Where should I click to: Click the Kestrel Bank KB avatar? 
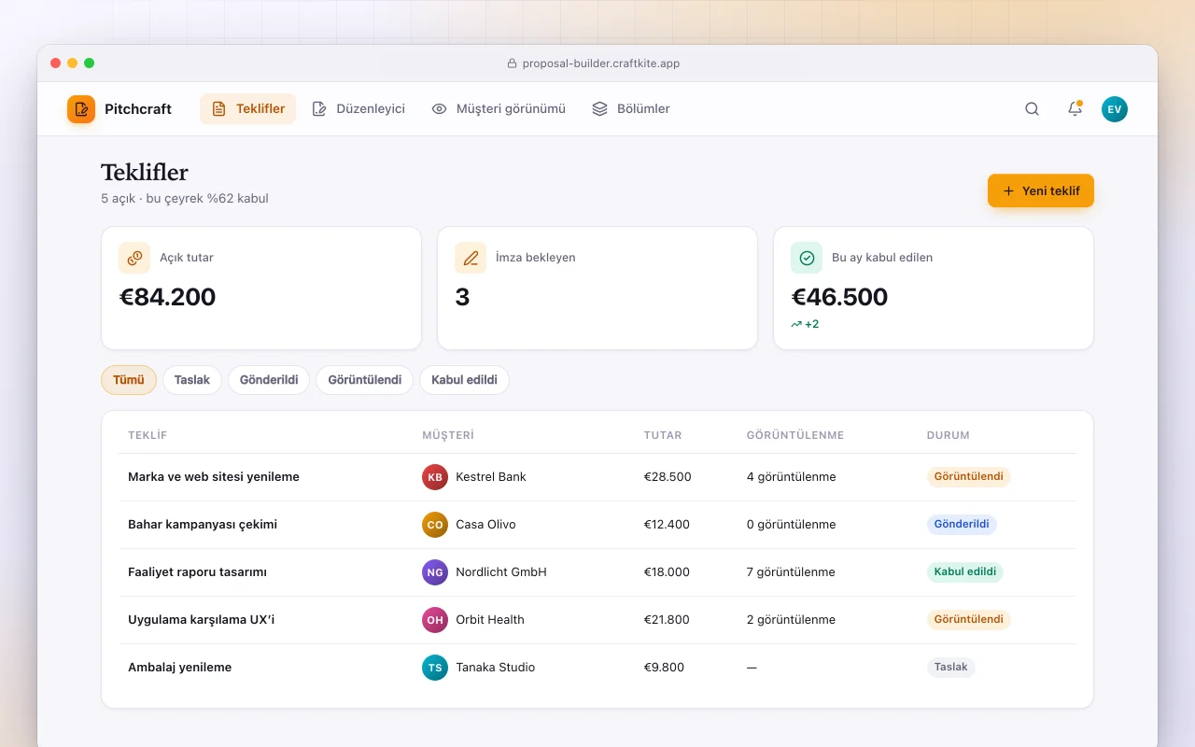coord(435,477)
